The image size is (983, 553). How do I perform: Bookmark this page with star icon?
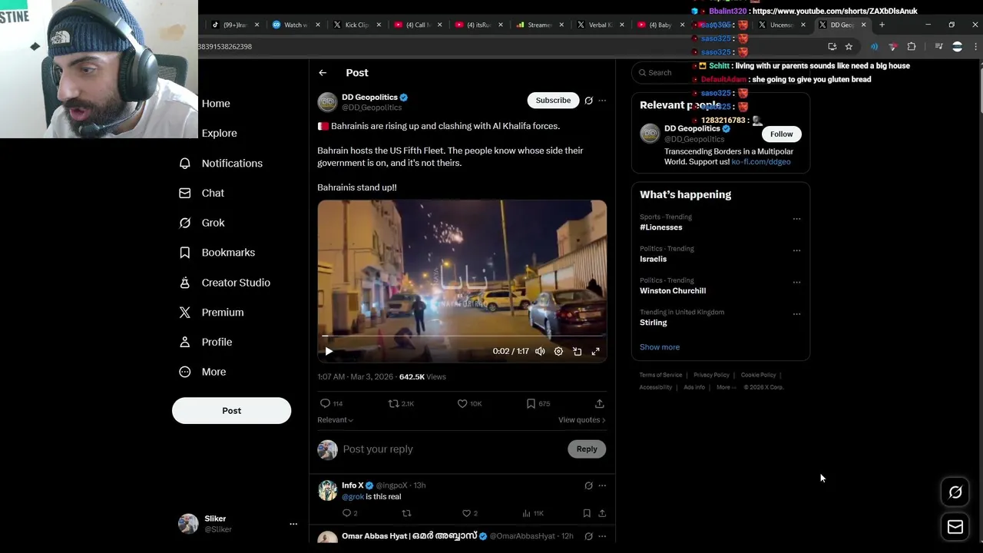(x=849, y=47)
